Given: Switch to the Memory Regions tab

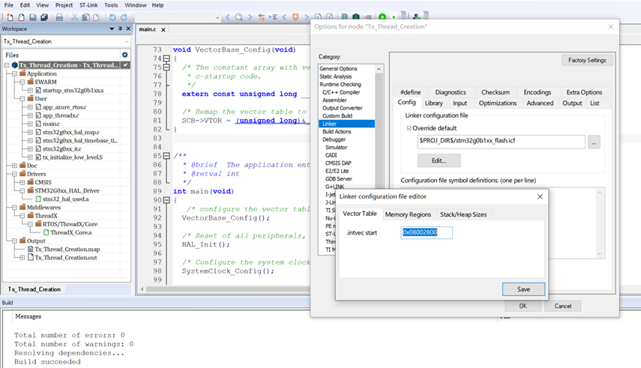Looking at the screenshot, I should 408,214.
